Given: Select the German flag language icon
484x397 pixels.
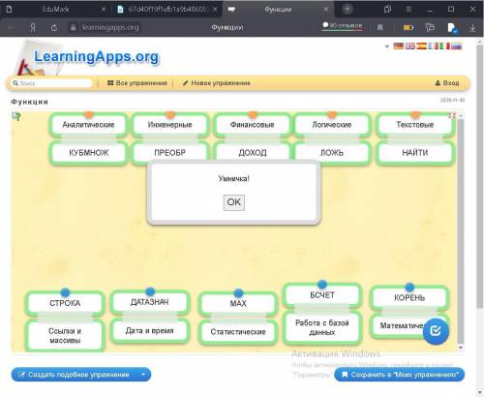Looking at the screenshot, I should tap(399, 46).
